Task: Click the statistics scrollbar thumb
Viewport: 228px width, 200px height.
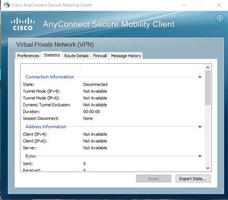Action: tap(208, 88)
